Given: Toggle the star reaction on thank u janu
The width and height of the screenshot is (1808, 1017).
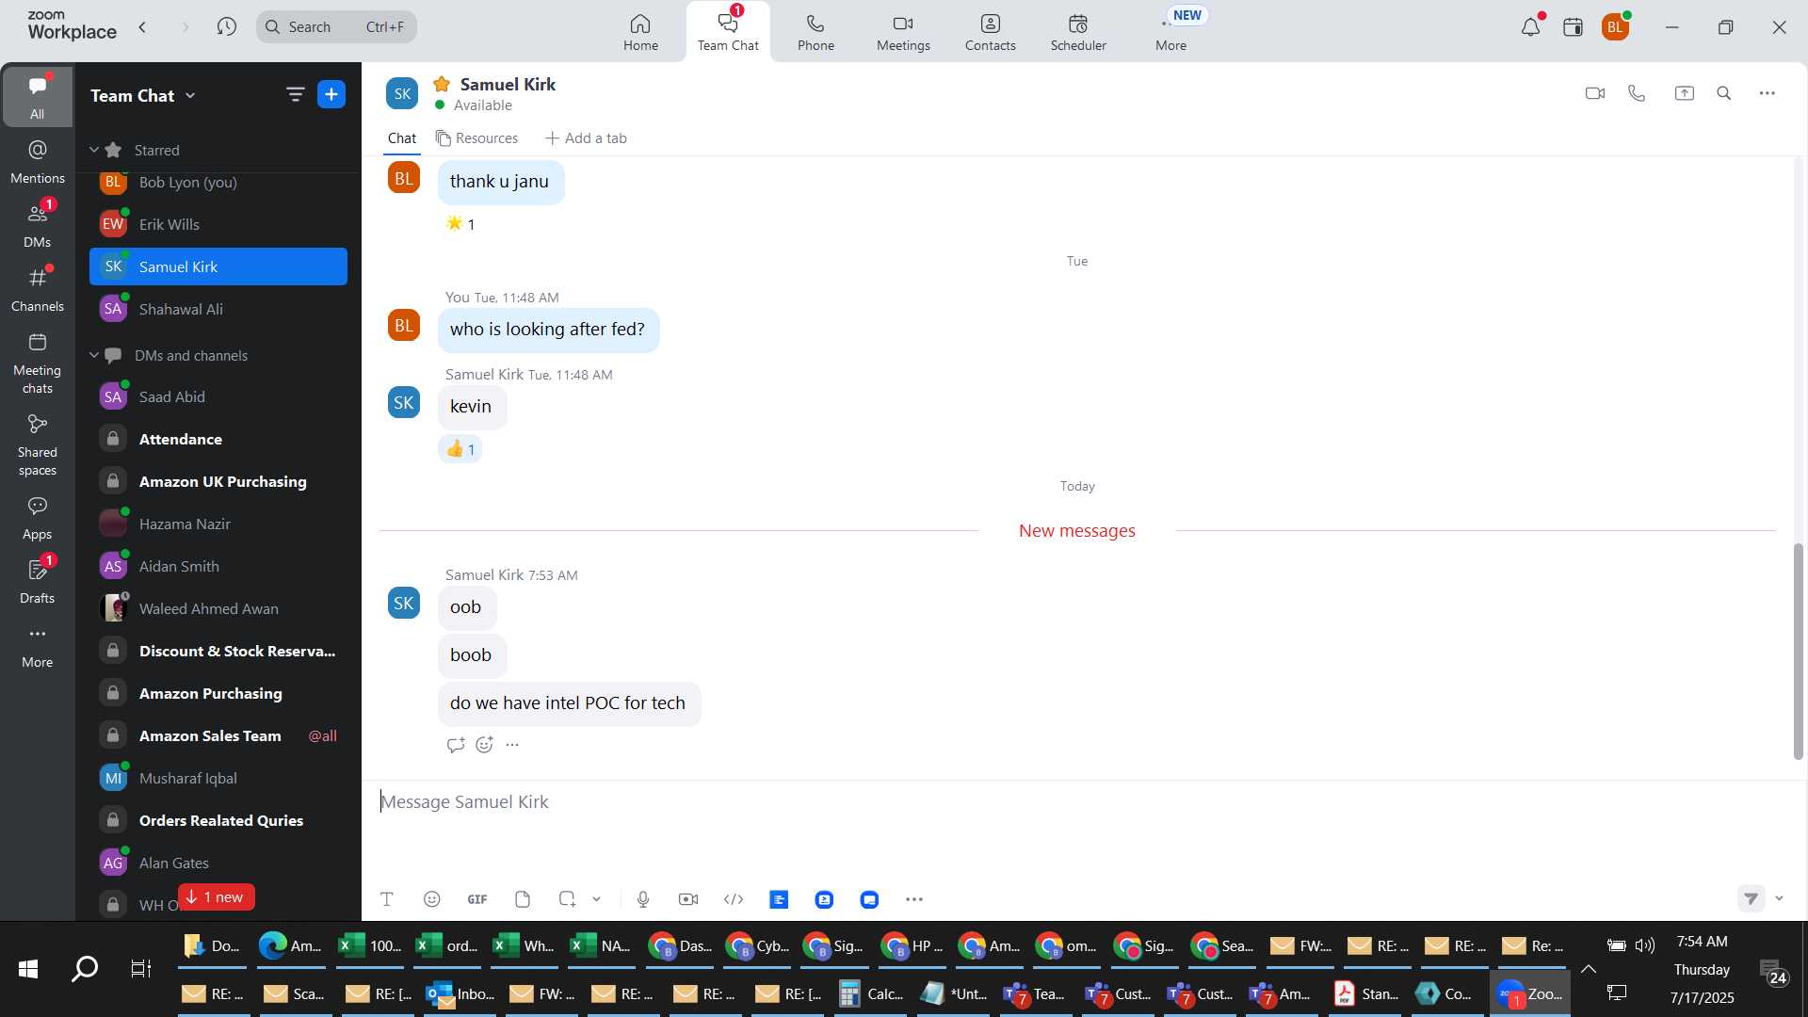Looking at the screenshot, I should click(460, 224).
